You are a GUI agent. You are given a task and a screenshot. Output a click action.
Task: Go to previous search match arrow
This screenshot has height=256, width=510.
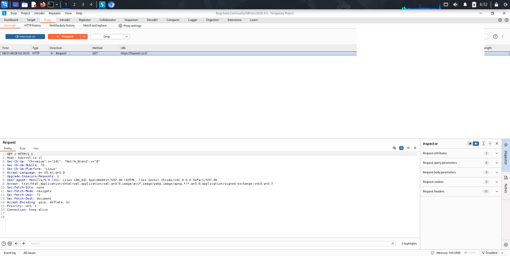click(x=16, y=243)
